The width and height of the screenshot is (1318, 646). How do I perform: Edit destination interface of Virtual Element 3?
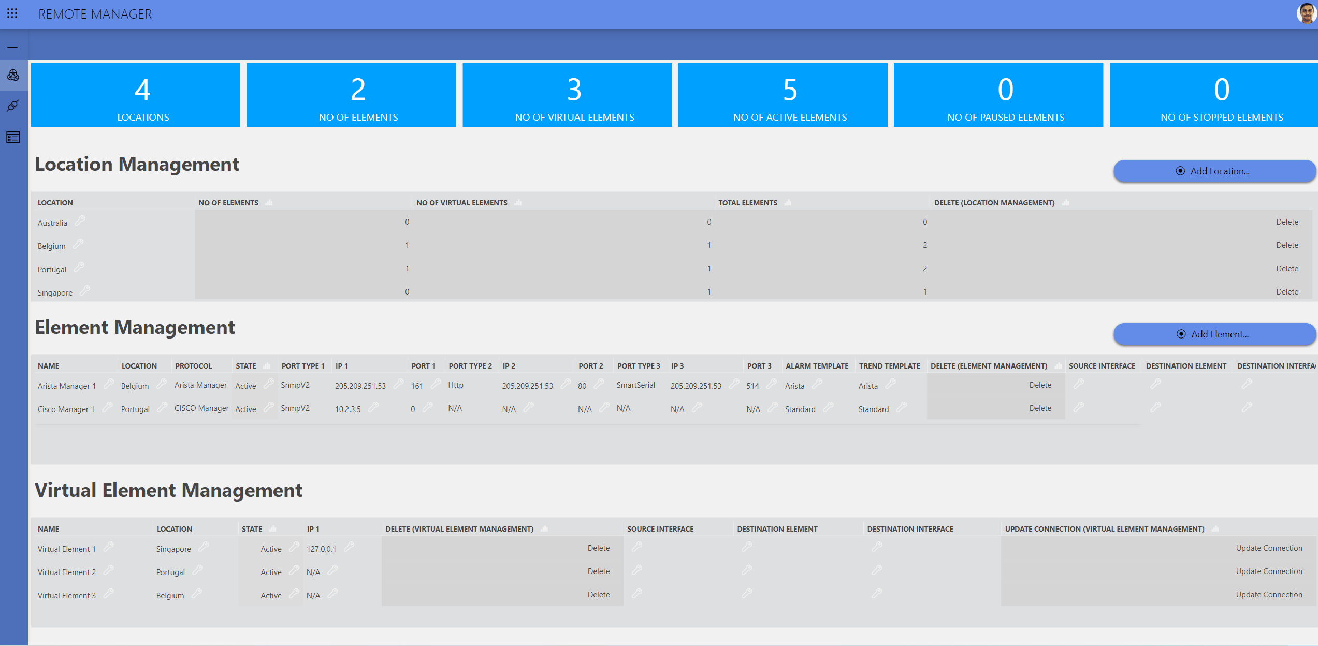click(x=877, y=594)
